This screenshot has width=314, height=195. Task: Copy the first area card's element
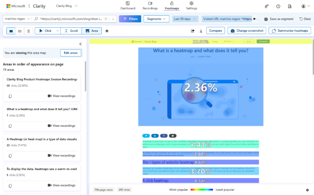pos(10,96)
